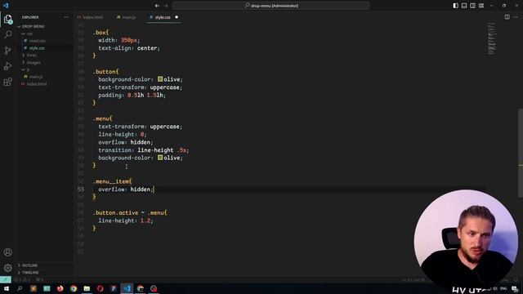Open olive color swatch in .menu rule
The height and width of the screenshot is (294, 523).
(x=160, y=158)
